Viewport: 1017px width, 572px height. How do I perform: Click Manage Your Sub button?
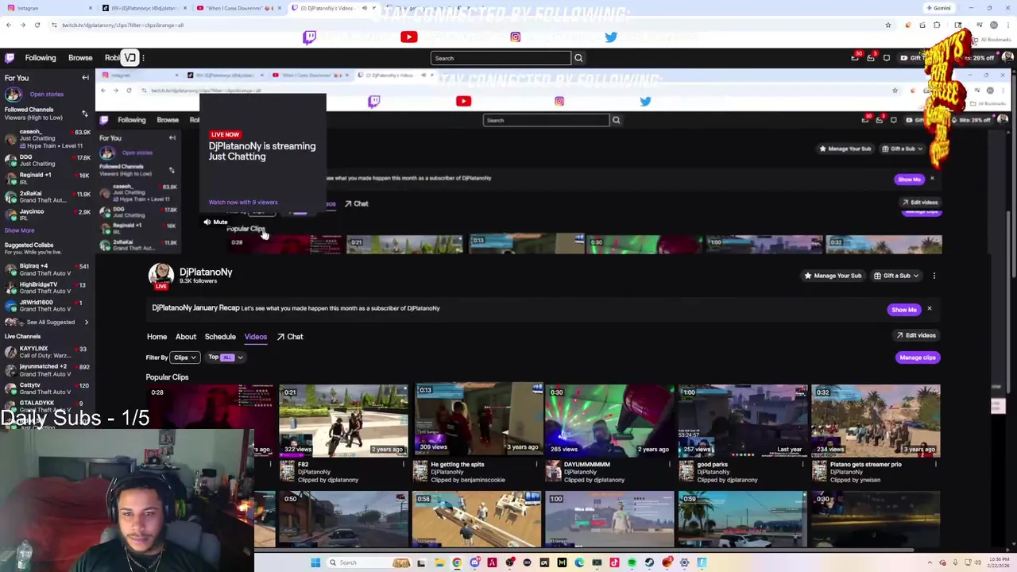click(833, 276)
